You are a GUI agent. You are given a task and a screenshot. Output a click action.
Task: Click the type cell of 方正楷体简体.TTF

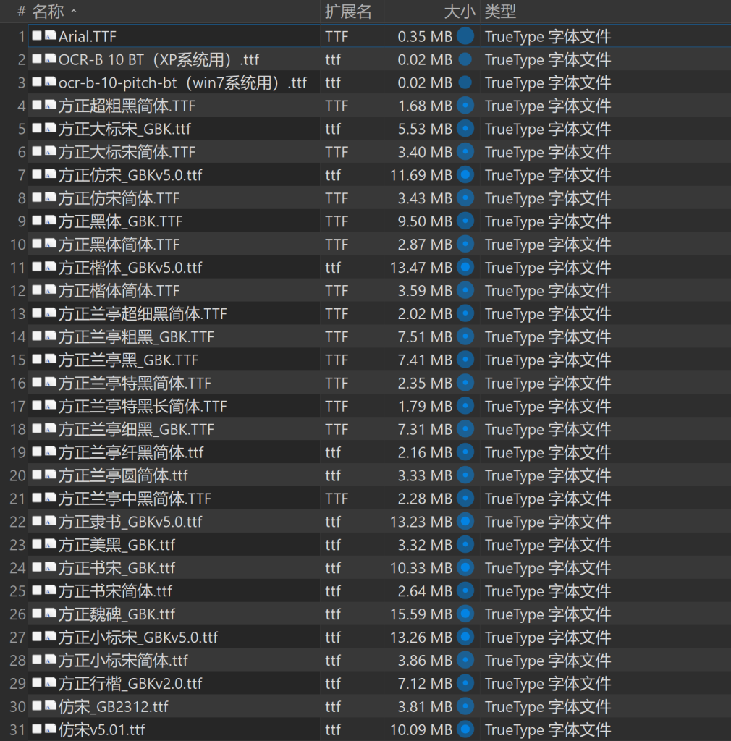(548, 291)
